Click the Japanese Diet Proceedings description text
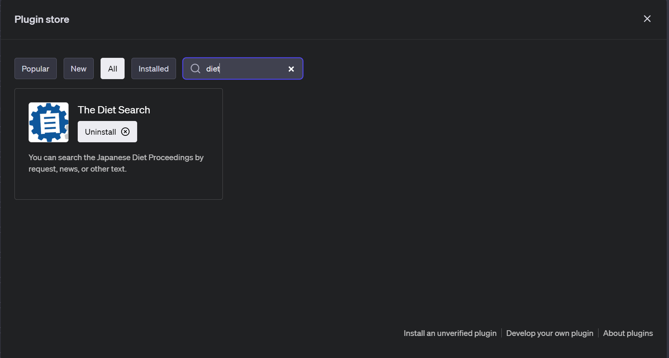The image size is (669, 358). [x=116, y=163]
